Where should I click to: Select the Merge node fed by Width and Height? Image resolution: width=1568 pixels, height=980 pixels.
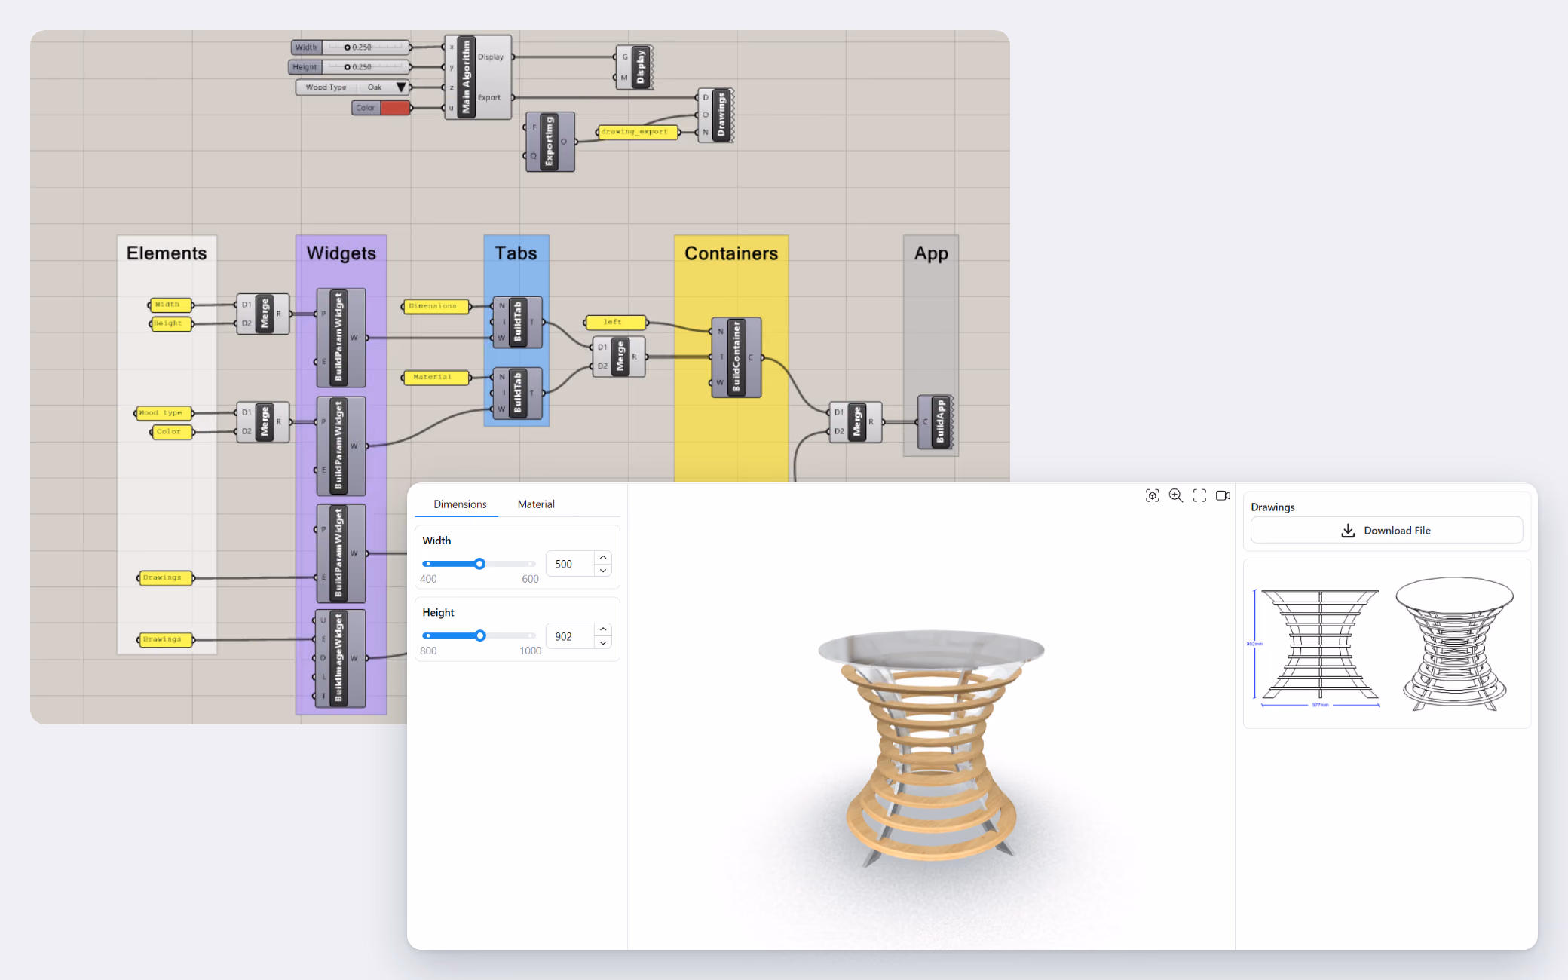point(263,314)
